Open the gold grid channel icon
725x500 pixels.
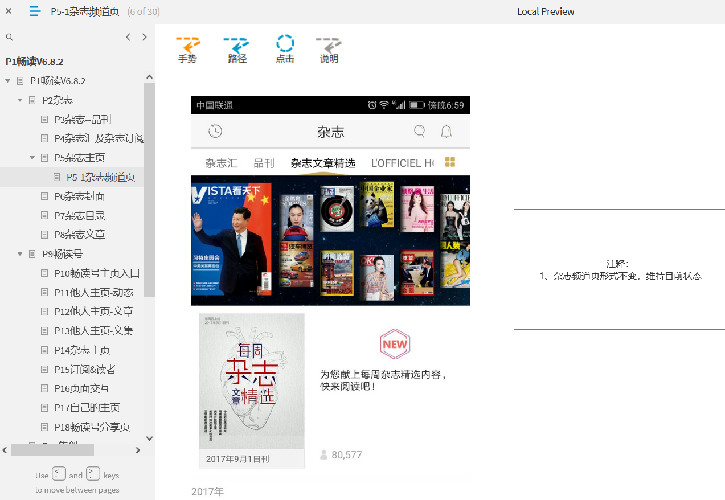coord(450,162)
